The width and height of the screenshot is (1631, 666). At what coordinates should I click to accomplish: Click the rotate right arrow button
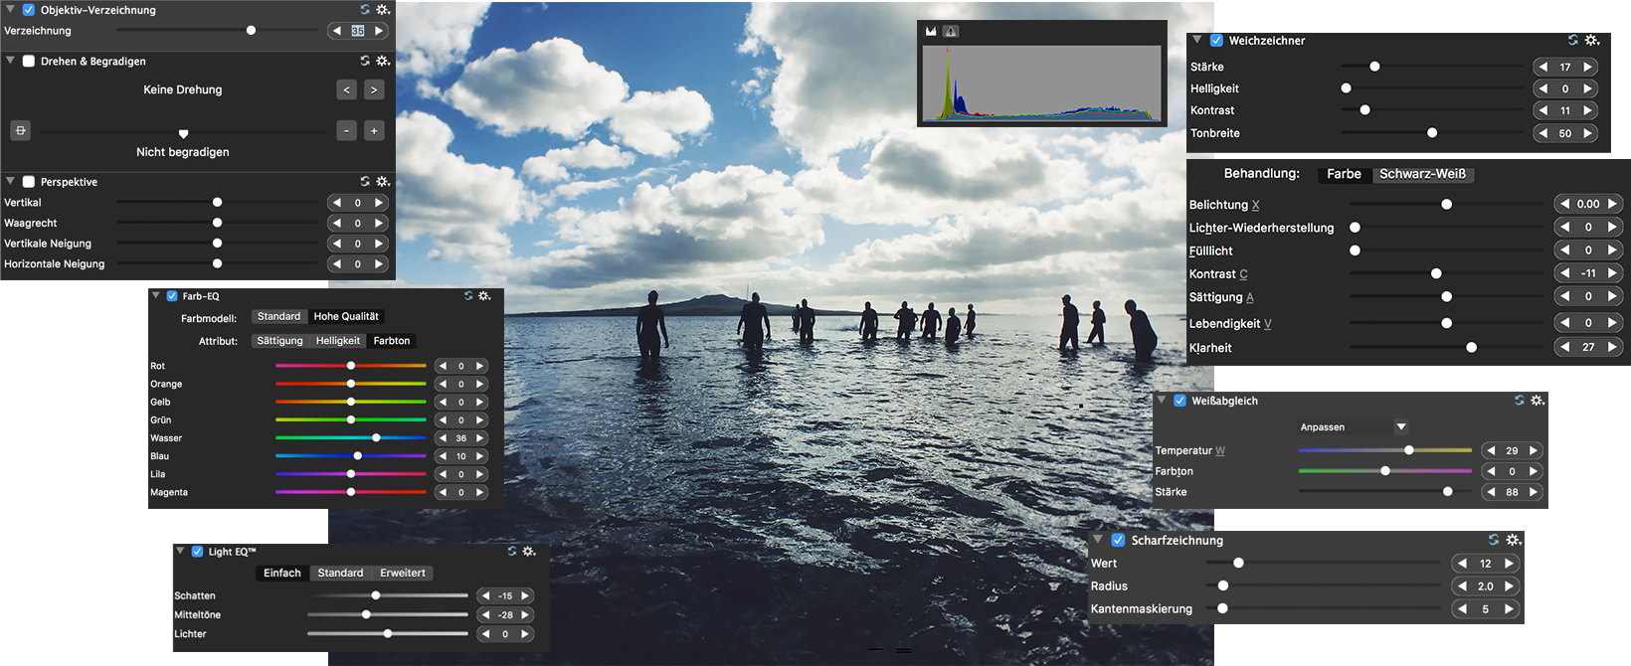tap(374, 89)
